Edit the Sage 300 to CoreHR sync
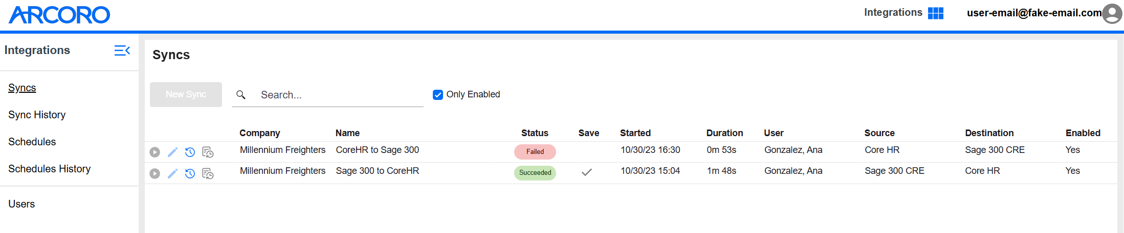This screenshot has height=233, width=1124. pyautogui.click(x=172, y=174)
